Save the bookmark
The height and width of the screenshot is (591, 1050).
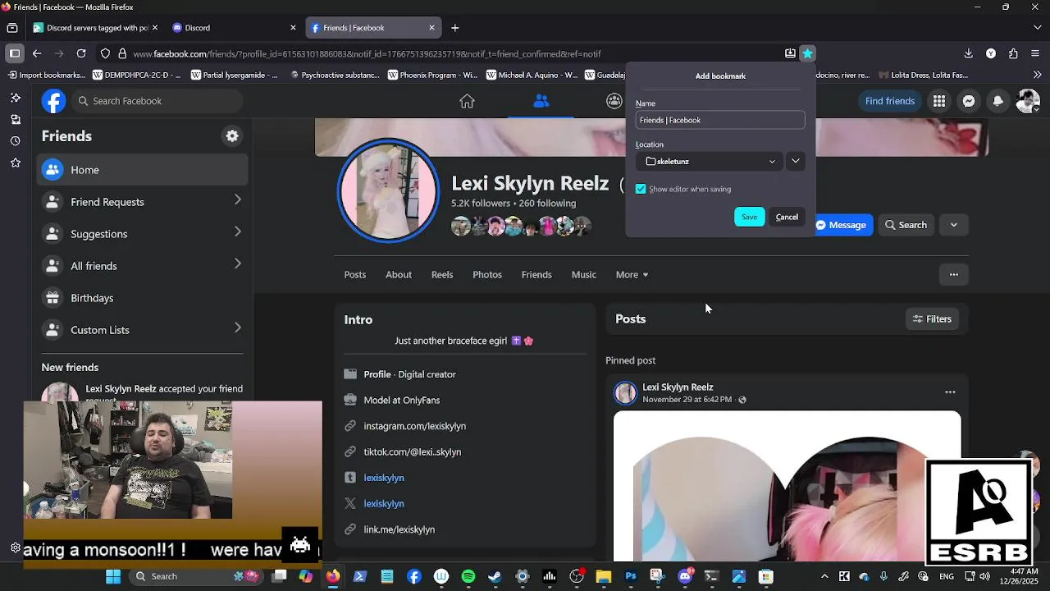click(749, 217)
